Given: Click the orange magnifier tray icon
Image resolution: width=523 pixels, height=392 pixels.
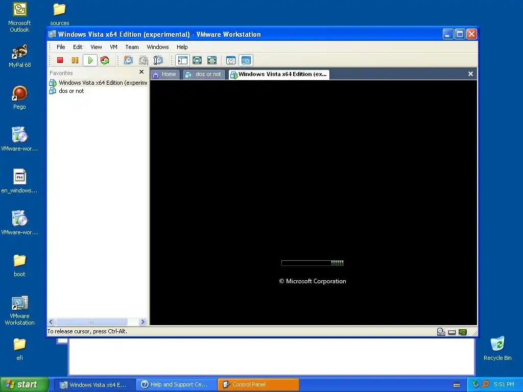Looking at the screenshot, I should coord(485,384).
